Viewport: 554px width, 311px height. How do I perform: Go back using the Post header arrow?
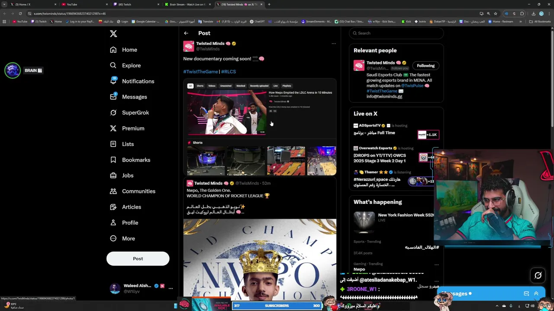[186, 33]
